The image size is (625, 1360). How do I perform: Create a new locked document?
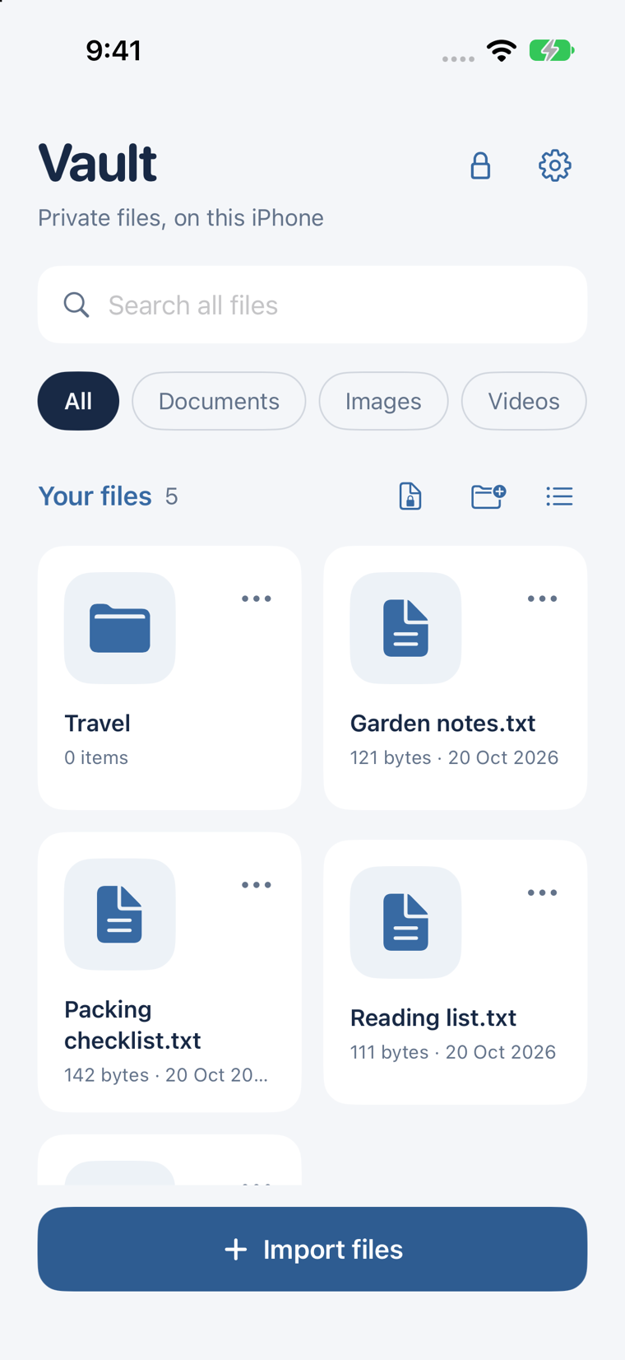tap(410, 496)
